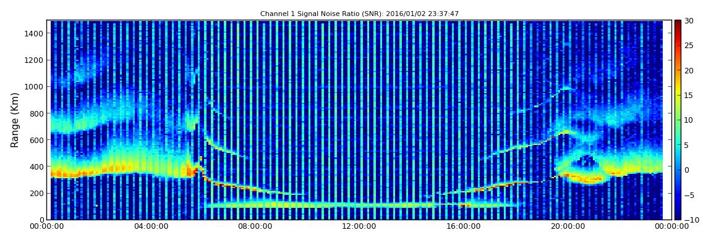Click colorbar tick label 10
Image resolution: width=711 pixels, height=251 pixels.
coord(689,120)
